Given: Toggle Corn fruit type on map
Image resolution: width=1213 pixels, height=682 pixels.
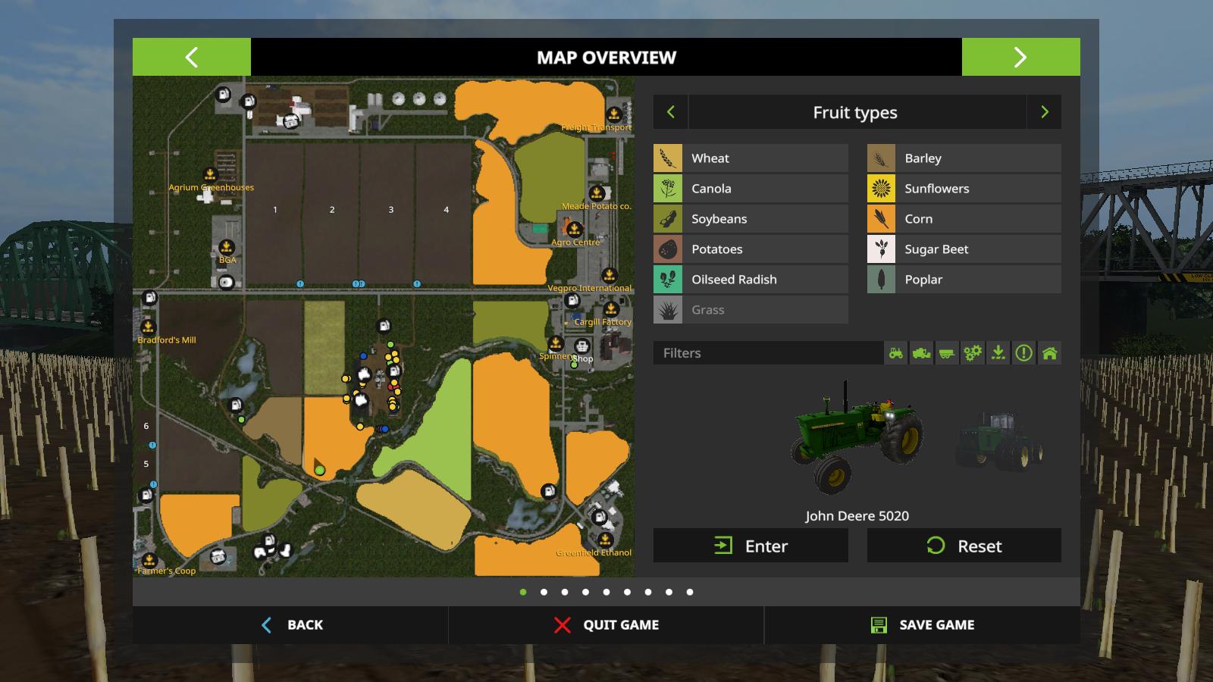Looking at the screenshot, I should click(964, 219).
